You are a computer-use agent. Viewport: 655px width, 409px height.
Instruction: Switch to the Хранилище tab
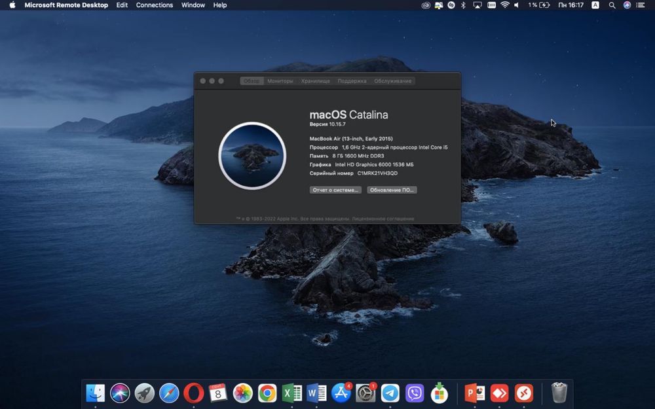coord(316,81)
